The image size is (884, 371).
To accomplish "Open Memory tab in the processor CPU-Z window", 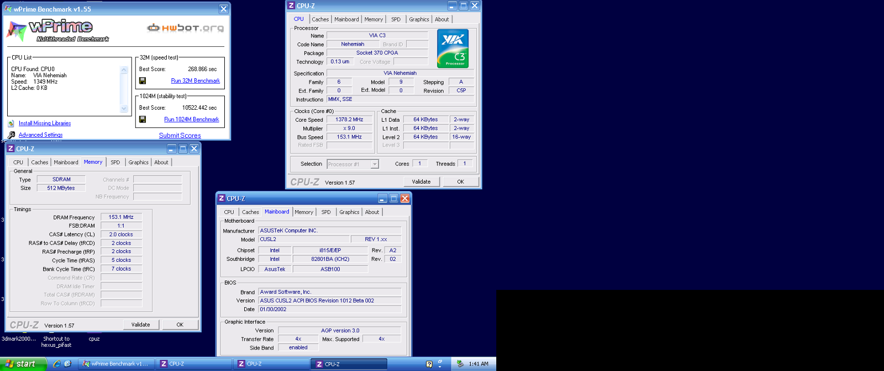I will tap(373, 19).
